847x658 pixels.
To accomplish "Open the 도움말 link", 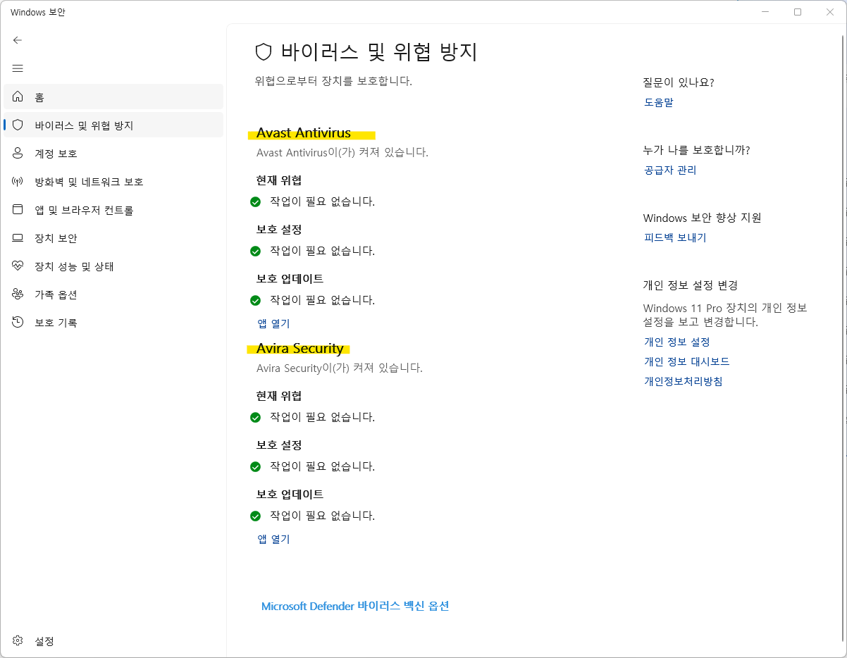I will point(659,102).
